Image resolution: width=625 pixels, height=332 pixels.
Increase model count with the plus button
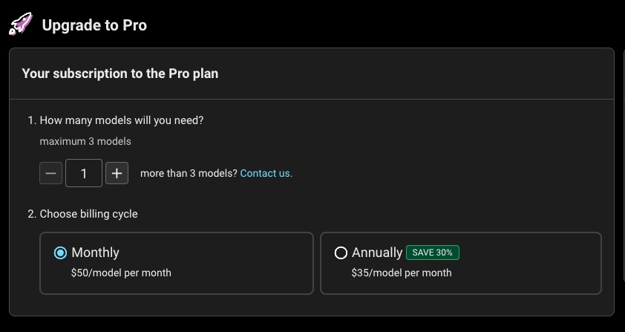(117, 173)
